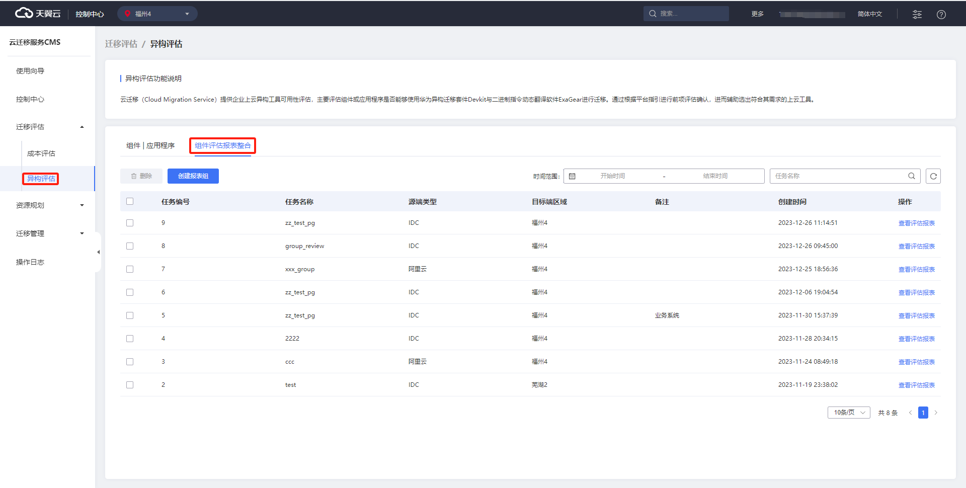966x488 pixels.
Task: Check the row for task ccc
Action: click(x=130, y=362)
